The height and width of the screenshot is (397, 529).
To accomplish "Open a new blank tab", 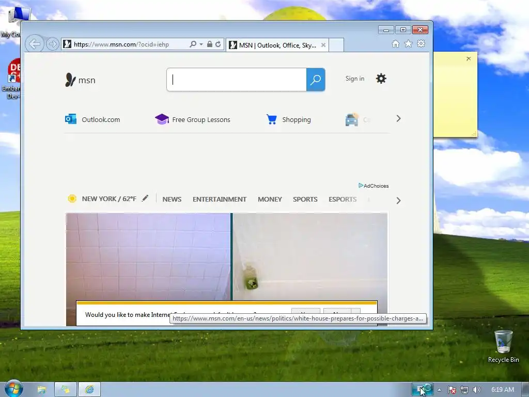I will 336,45.
